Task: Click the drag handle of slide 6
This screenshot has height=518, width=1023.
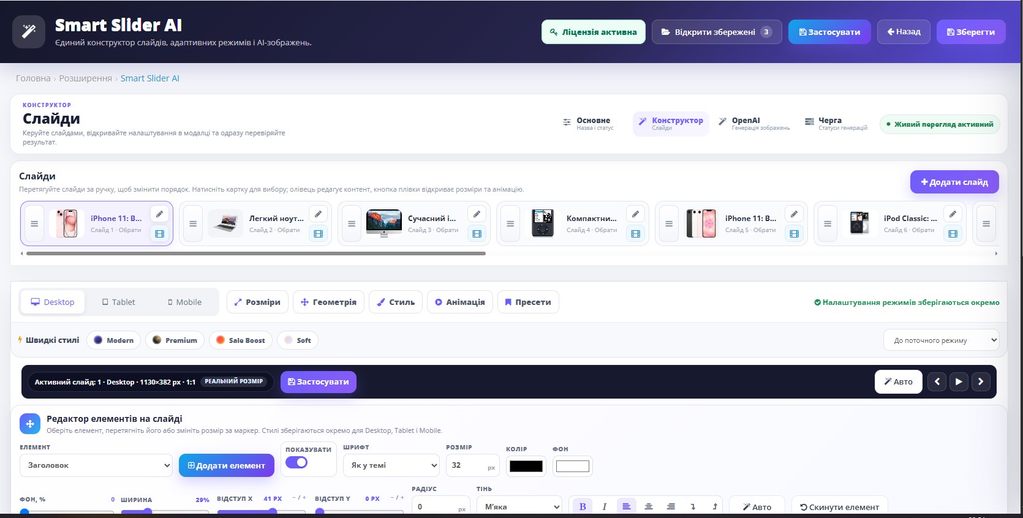Action: [828, 223]
